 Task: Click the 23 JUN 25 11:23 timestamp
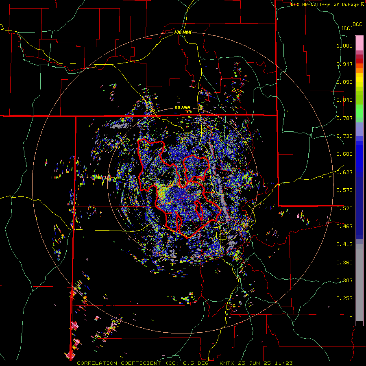click(x=265, y=363)
